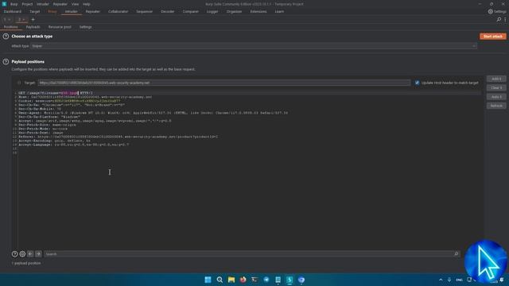This screenshot has height=286, width=509.
Task: Open the Intruder Settings sub-tab
Action: pyautogui.click(x=85, y=27)
